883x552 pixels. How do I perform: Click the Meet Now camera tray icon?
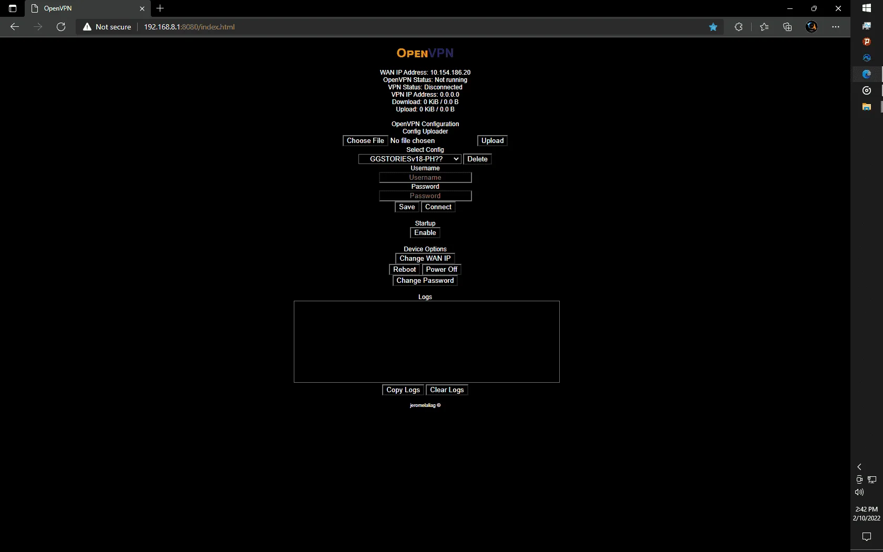[859, 479]
